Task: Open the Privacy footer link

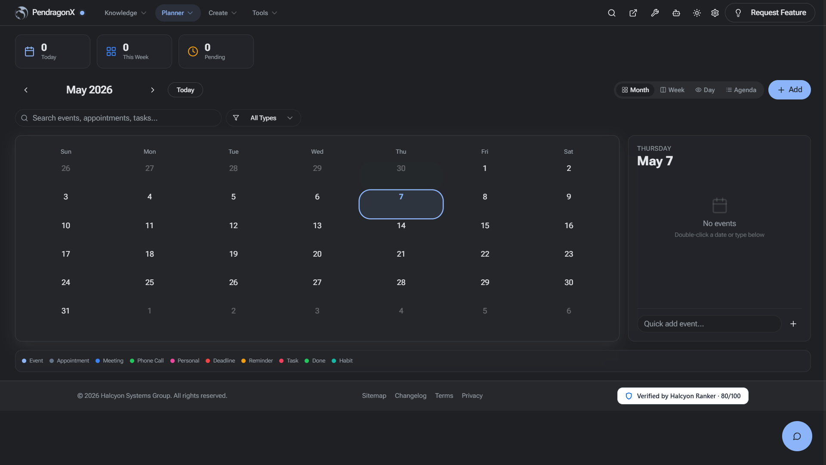Action: (x=472, y=396)
